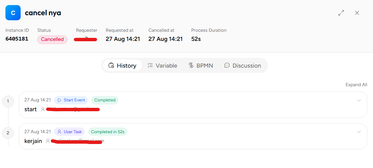Viewport: 373px width, 168px height.
Task: Click the play icon in Start Event badge
Action: coord(60,100)
